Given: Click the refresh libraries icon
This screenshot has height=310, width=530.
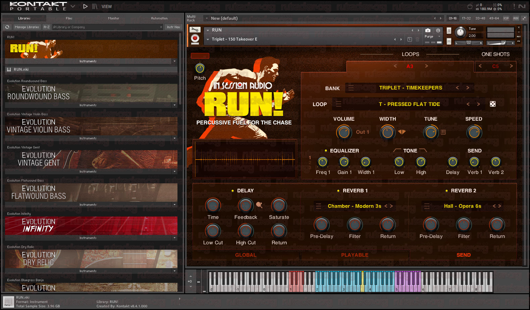Looking at the screenshot, I should coord(7,27).
